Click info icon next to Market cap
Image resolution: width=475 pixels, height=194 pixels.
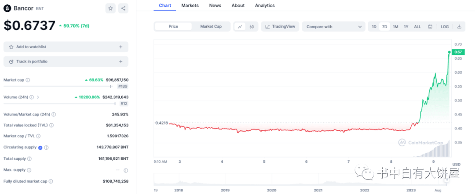(x=28, y=80)
